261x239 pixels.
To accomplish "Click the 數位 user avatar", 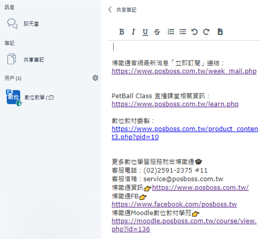I will pos(13,97).
